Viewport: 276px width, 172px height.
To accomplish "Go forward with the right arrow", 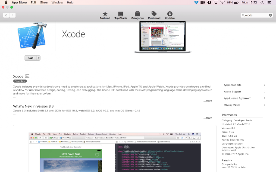I will tap(13, 15).
